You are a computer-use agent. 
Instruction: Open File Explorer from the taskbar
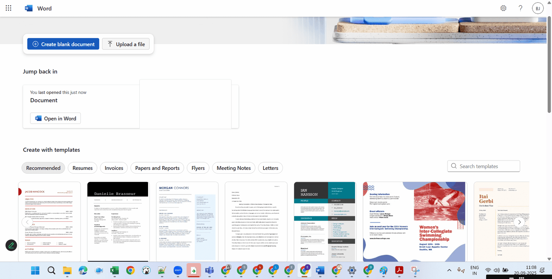coord(67,270)
